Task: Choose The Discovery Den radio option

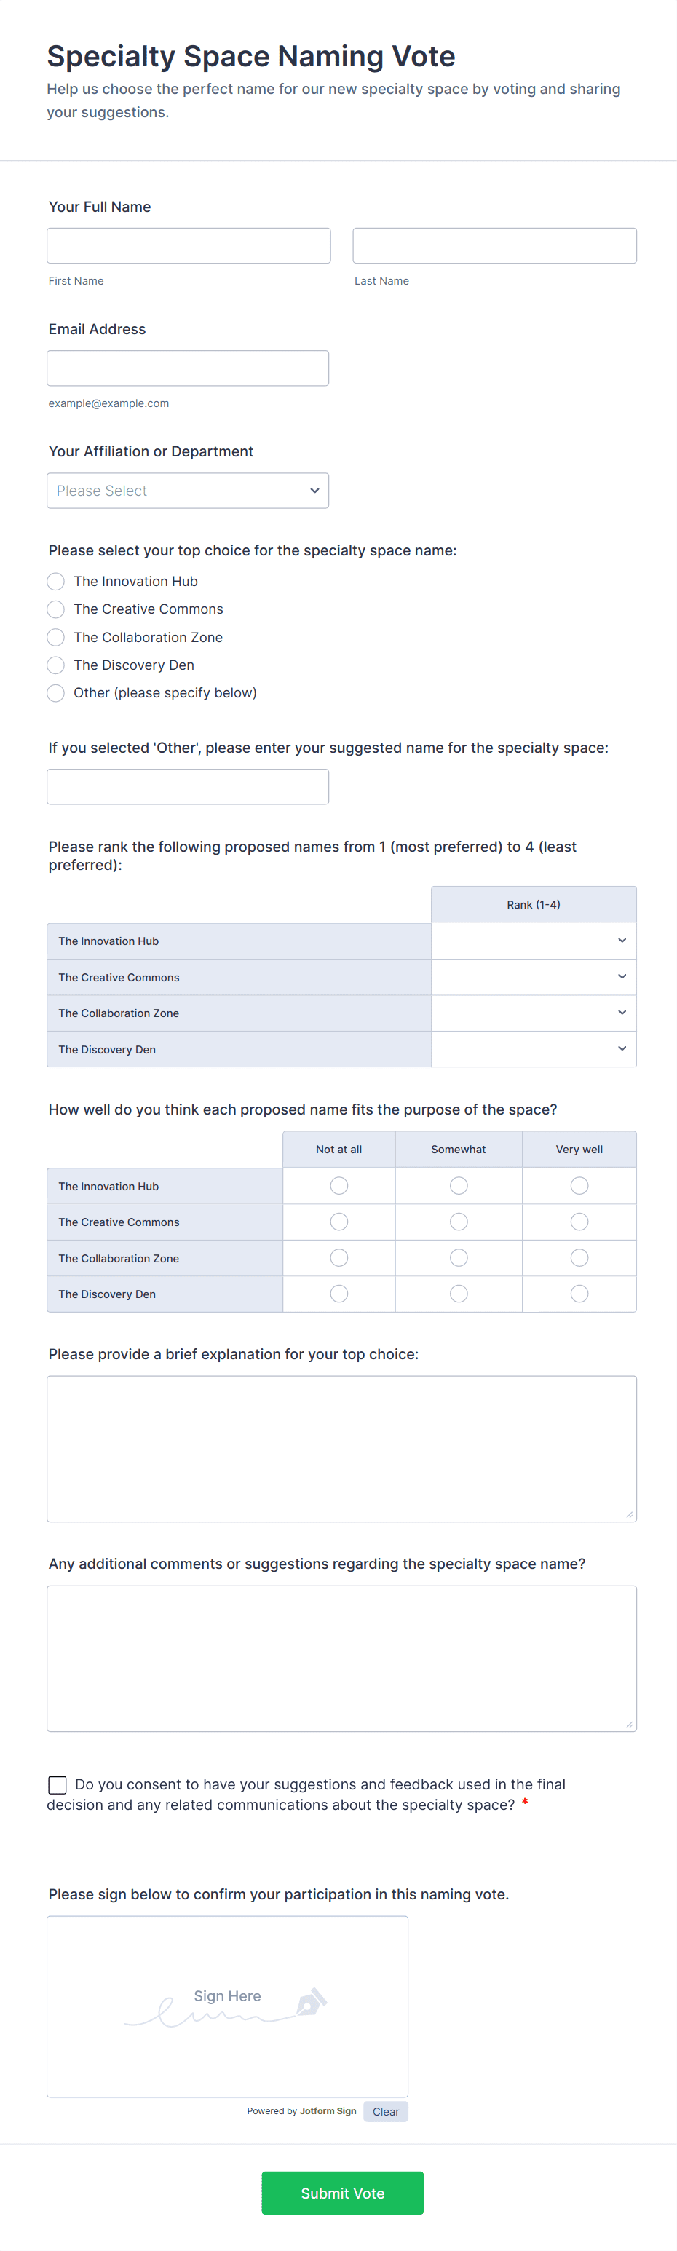Action: [x=55, y=665]
